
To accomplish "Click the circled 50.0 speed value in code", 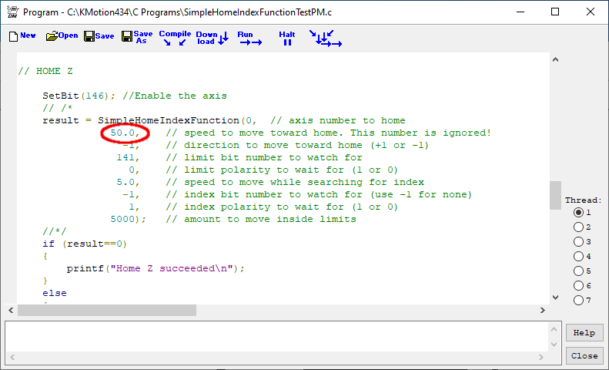I will [x=125, y=133].
